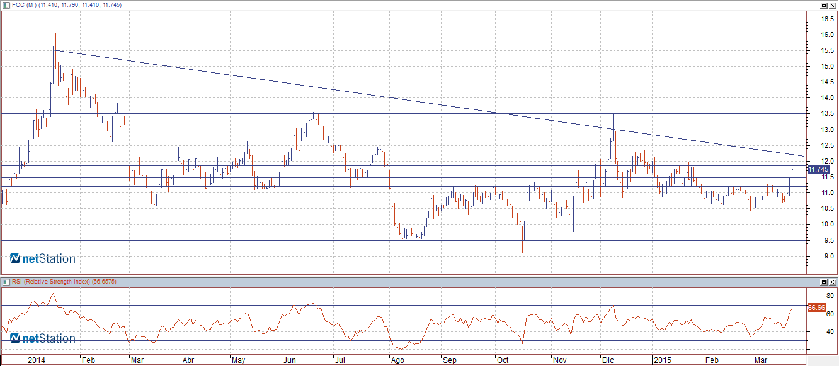Click the Dic label on time axis
Image resolution: width=839 pixels, height=366 pixels.
point(608,361)
